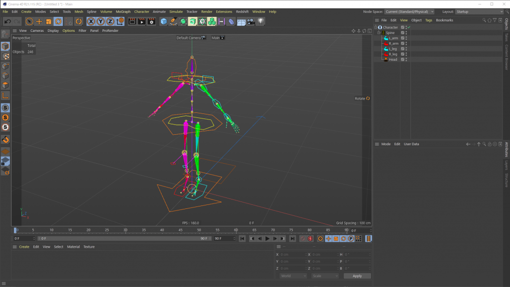
Task: Select Edges mode in left sidebar
Action: (x=5, y=76)
